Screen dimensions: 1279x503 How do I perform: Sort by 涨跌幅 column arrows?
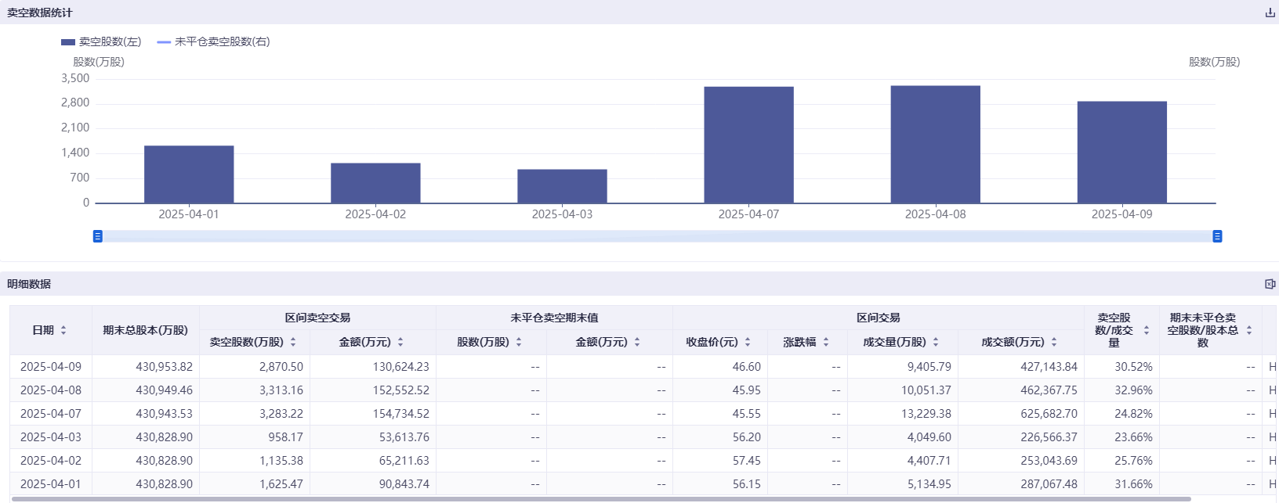[x=826, y=342]
